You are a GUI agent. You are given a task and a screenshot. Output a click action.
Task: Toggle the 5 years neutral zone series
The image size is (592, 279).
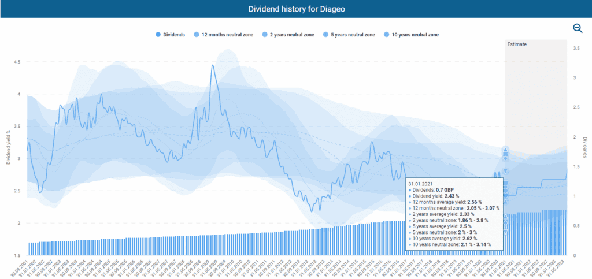point(349,35)
